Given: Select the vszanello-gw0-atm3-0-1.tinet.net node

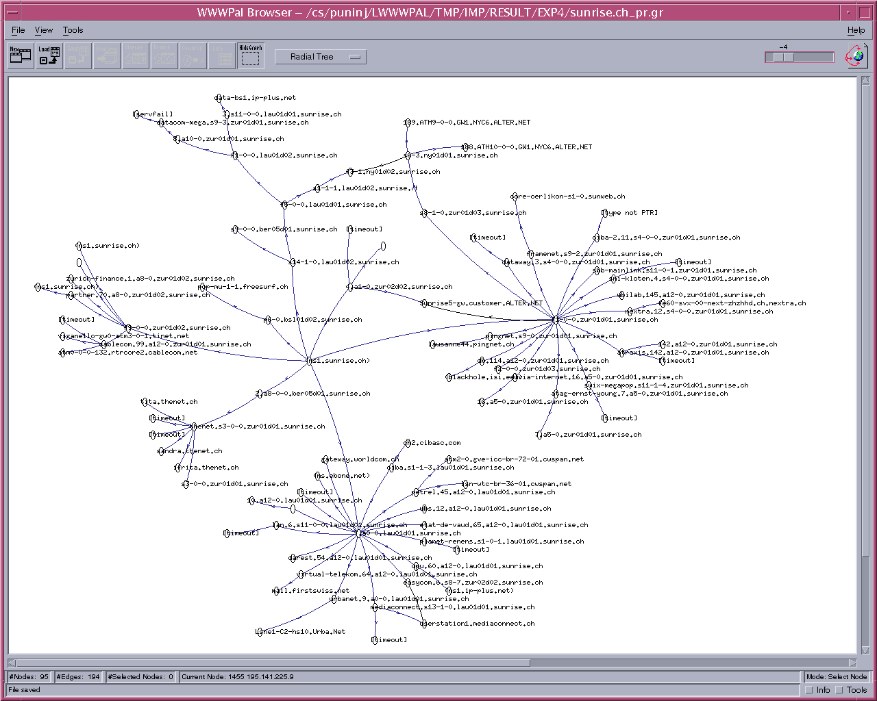Looking at the screenshot, I should 63,336.
